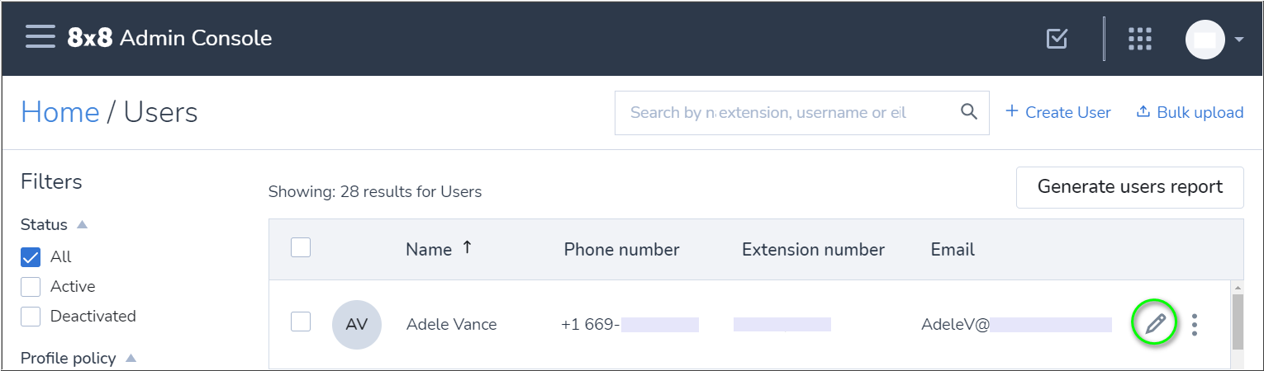This screenshot has width=1264, height=371.
Task: Check the Deactivated status filter
Action: point(31,317)
